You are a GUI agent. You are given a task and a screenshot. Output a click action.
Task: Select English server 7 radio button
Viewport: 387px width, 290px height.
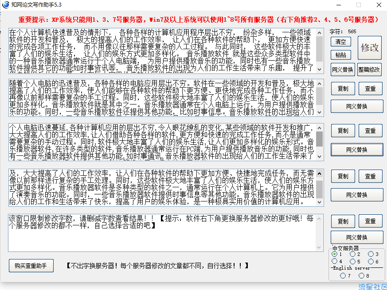[x=343, y=275]
